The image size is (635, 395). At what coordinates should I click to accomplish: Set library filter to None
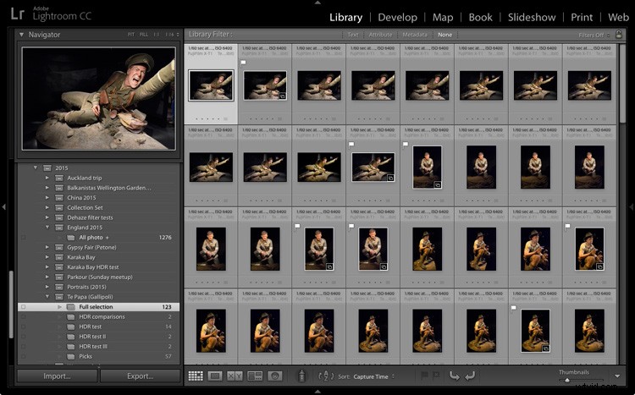tap(444, 35)
